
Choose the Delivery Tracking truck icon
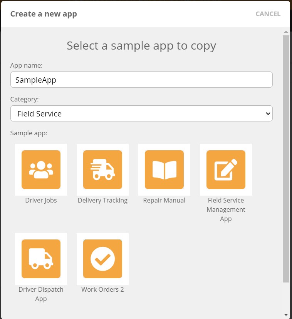pos(102,169)
